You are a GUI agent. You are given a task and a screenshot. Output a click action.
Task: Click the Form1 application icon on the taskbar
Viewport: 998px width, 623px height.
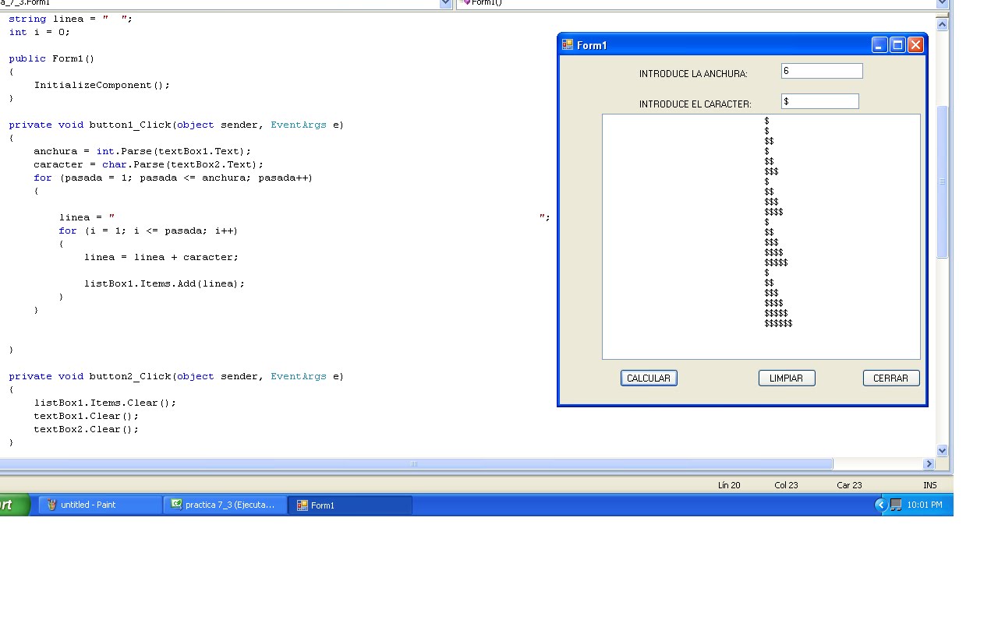click(348, 505)
